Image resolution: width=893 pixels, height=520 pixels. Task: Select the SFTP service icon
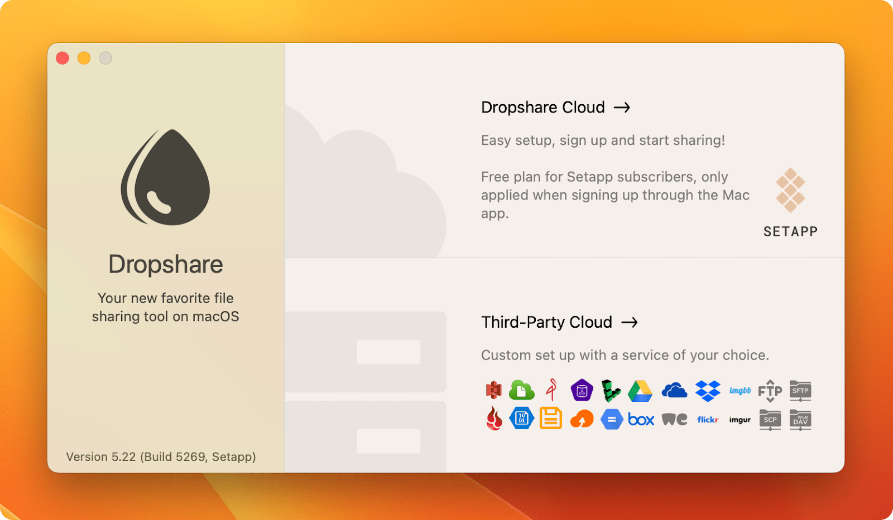coord(800,391)
